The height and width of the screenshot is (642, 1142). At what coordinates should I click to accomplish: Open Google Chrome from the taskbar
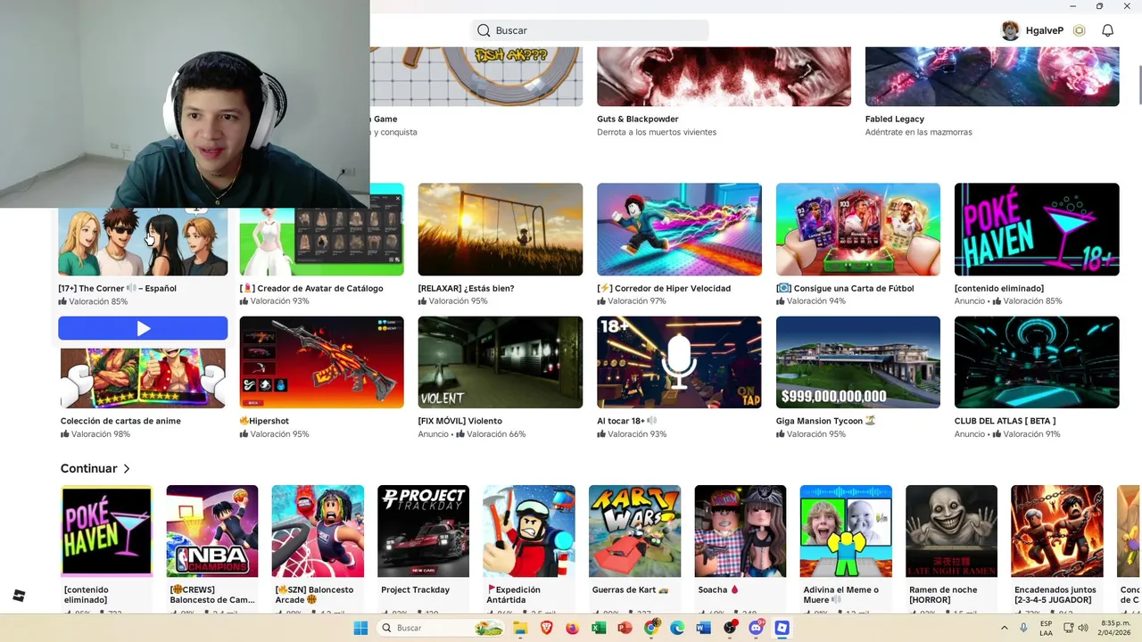coord(651,628)
